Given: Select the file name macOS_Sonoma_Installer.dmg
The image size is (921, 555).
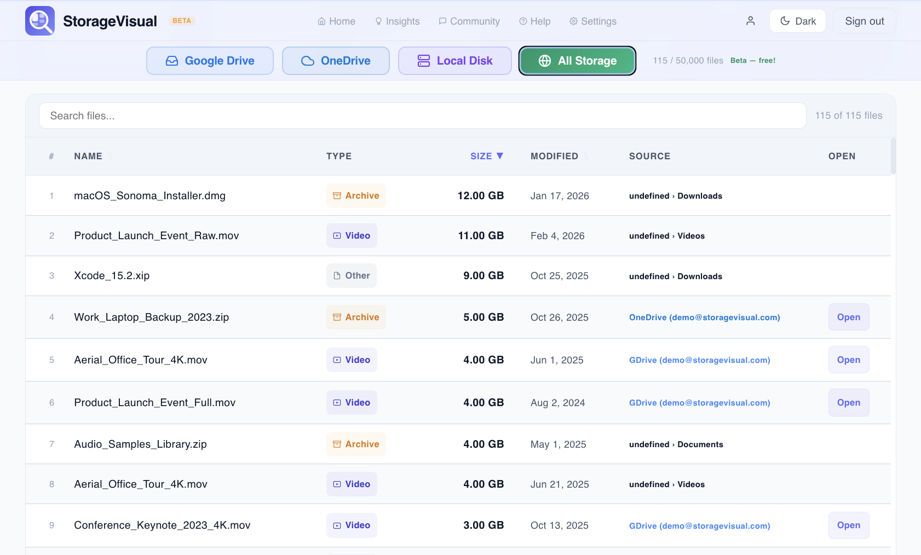Looking at the screenshot, I should tap(149, 195).
